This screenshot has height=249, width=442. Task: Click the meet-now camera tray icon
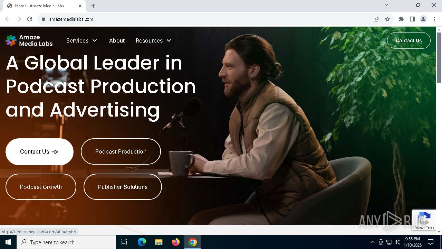[x=381, y=242]
